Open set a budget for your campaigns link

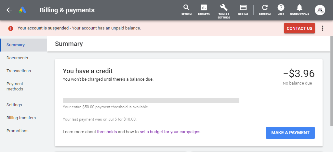pyautogui.click(x=170, y=132)
